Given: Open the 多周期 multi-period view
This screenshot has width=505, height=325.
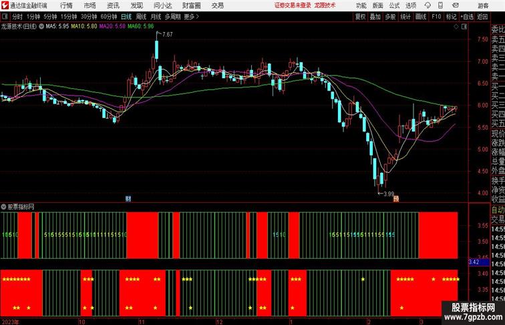Looking at the screenshot, I should point(172,17).
